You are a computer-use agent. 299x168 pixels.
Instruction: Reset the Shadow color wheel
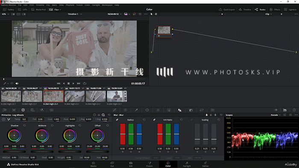(x=24, y=125)
